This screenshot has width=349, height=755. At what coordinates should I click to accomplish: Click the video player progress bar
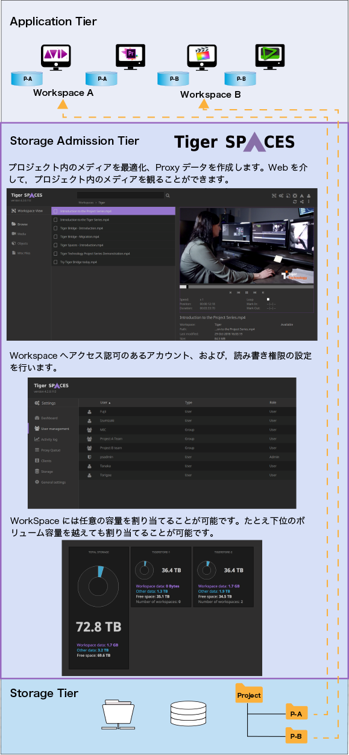click(247, 287)
